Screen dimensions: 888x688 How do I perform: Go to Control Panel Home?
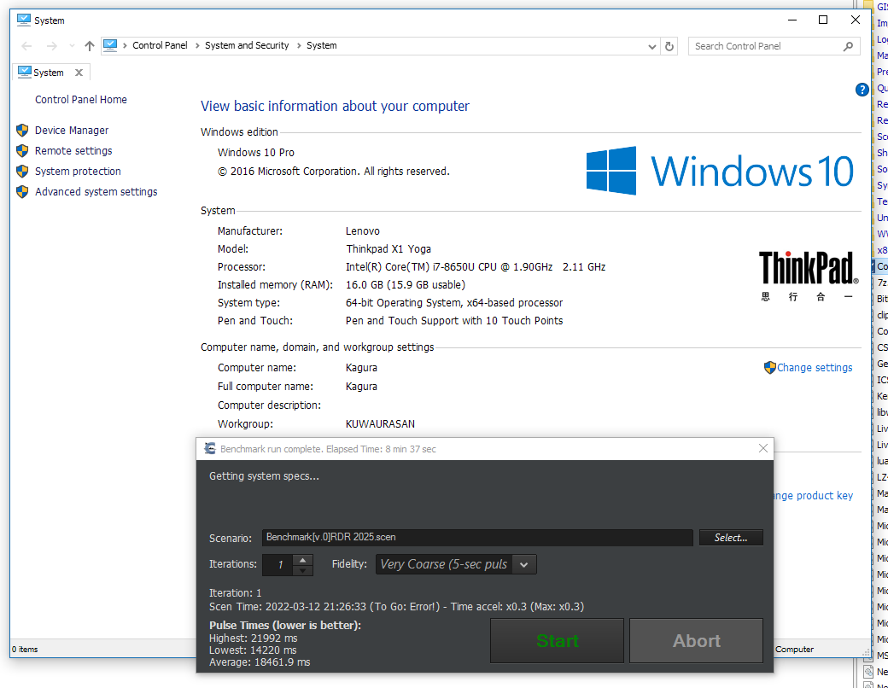pyautogui.click(x=81, y=100)
